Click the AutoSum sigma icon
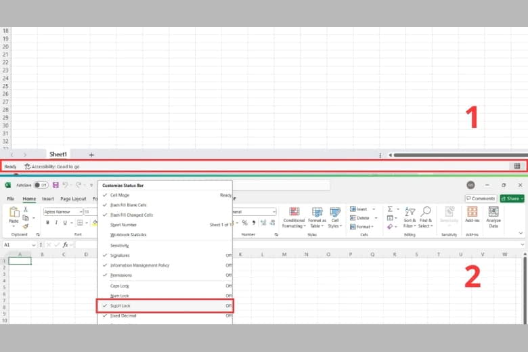 (391, 209)
